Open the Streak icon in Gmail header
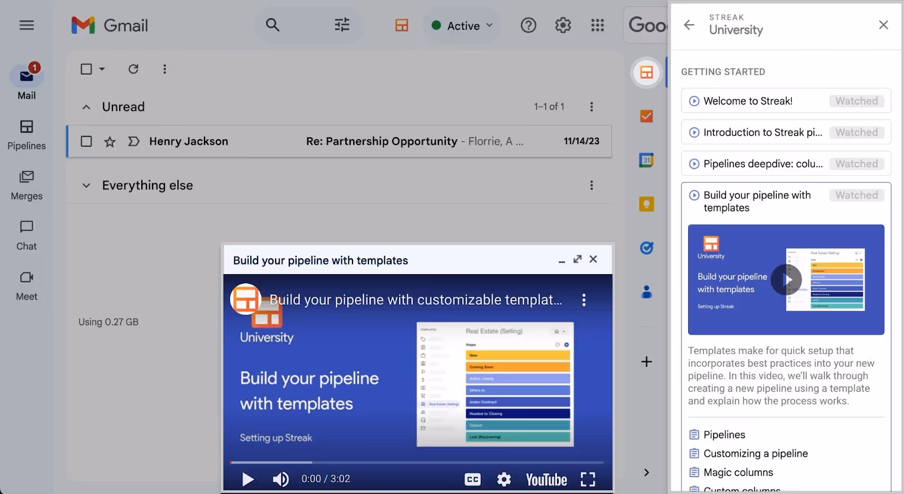The width and height of the screenshot is (904, 494). tap(402, 25)
